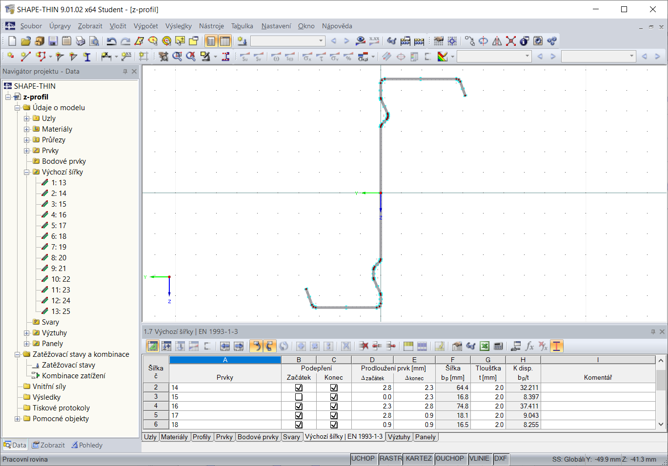Show values with the x.xx icon
Screen dimensions: 668x466
[374, 41]
